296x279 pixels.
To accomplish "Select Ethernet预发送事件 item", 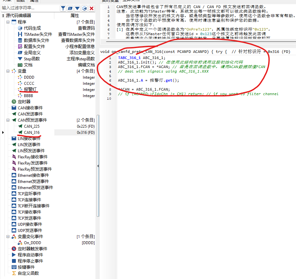I will (35, 187).
